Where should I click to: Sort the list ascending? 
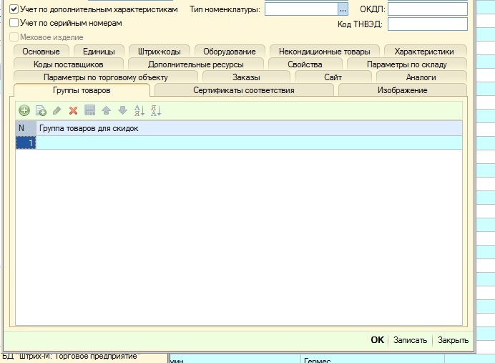[x=139, y=110]
